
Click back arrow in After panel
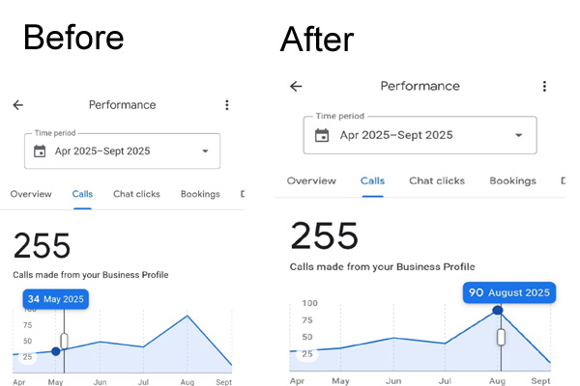tap(296, 87)
